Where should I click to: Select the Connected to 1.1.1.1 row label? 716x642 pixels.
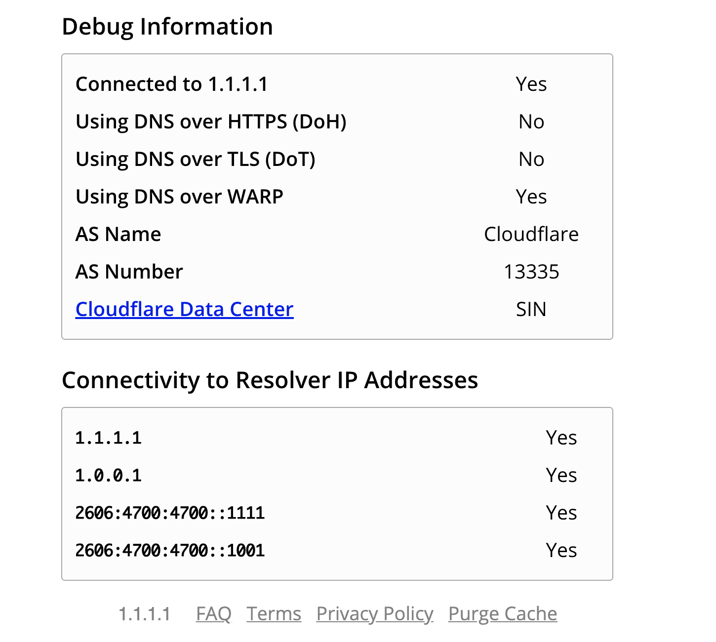[171, 84]
